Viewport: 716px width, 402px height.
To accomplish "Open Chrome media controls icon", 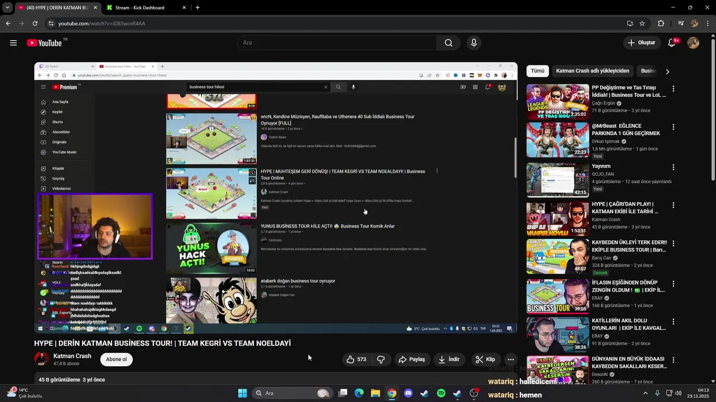I will tap(681, 23).
